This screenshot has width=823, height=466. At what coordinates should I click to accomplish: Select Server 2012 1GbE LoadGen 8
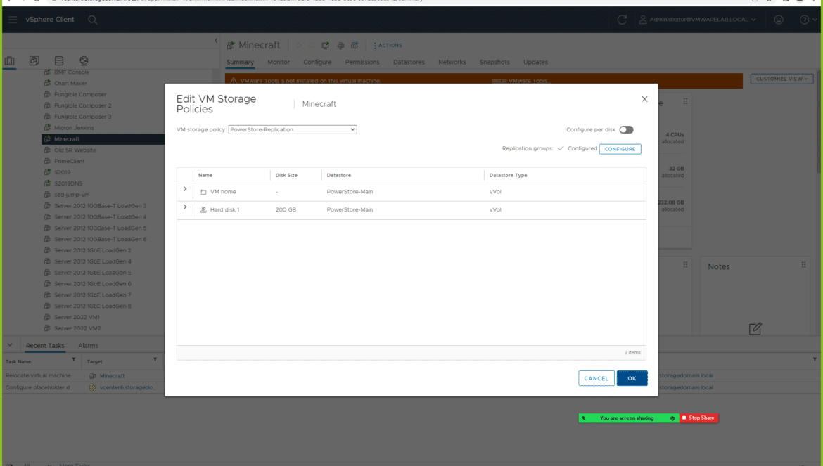tap(93, 306)
